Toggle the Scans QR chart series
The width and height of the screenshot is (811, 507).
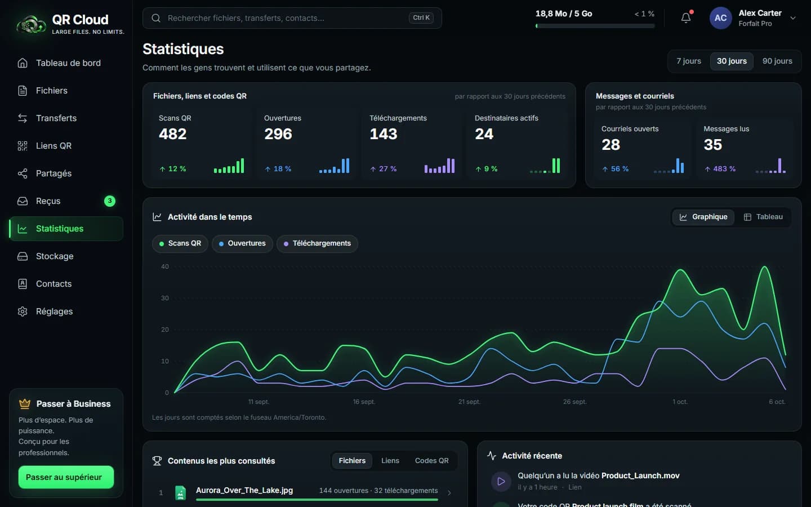180,243
